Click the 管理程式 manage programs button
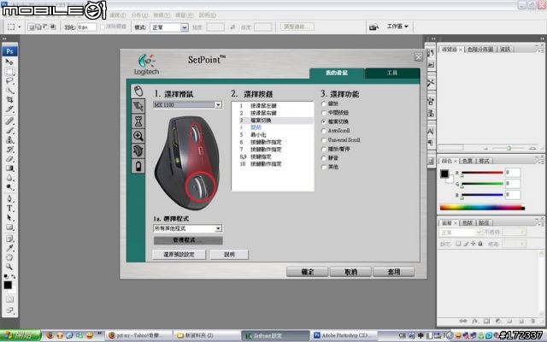 [x=188, y=240]
